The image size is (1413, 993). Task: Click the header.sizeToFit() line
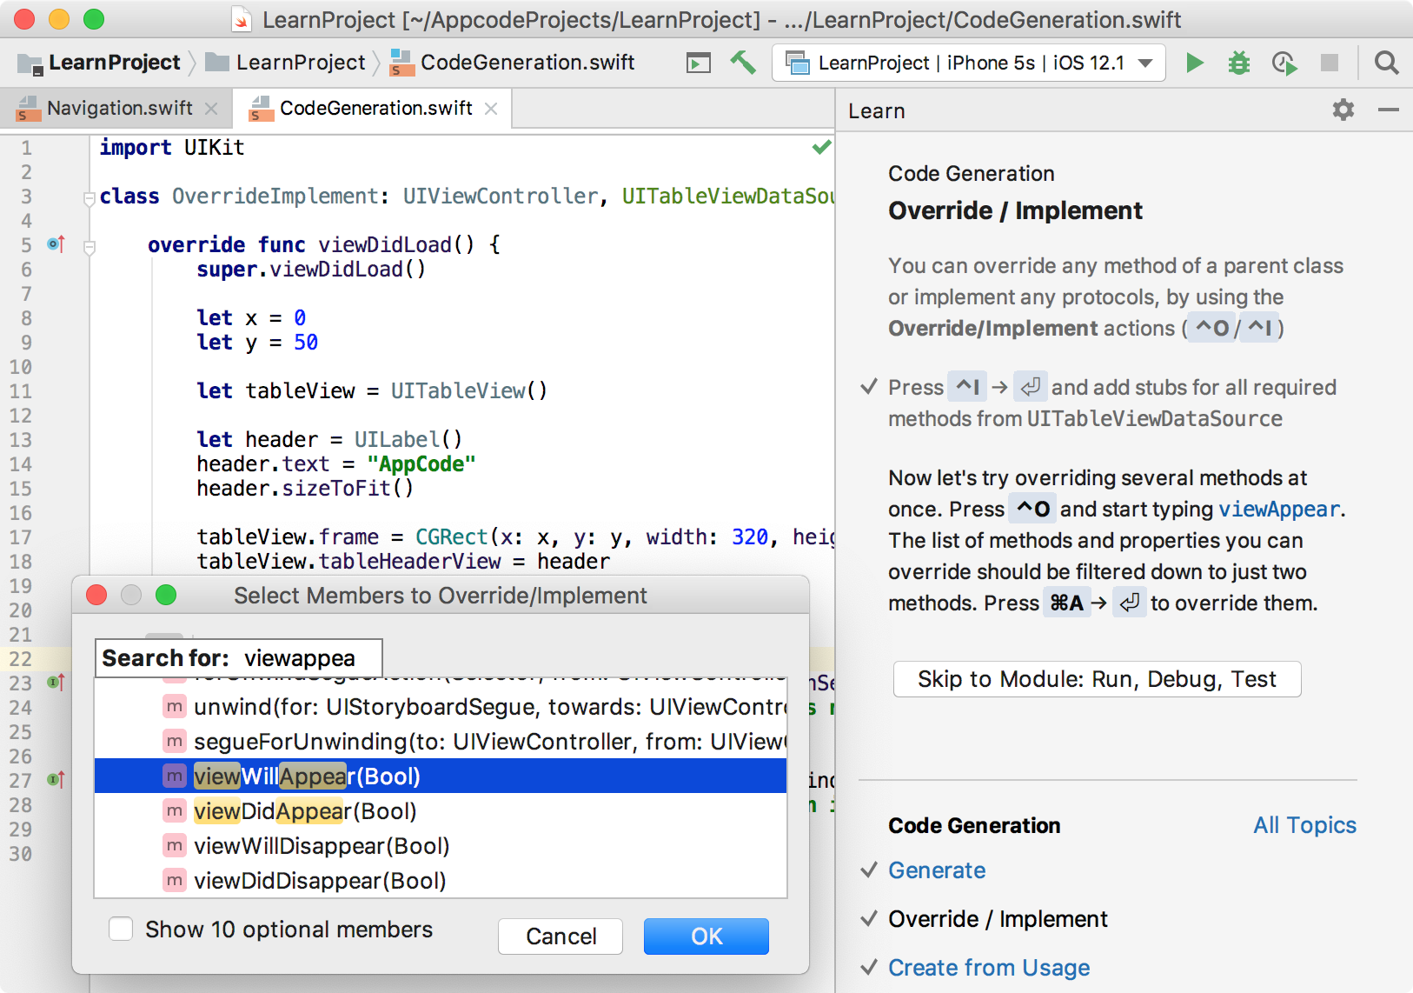point(305,488)
